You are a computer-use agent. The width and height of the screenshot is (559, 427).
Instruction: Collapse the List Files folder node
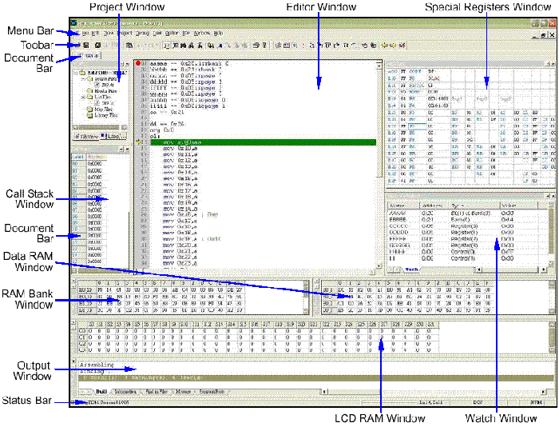(82, 97)
